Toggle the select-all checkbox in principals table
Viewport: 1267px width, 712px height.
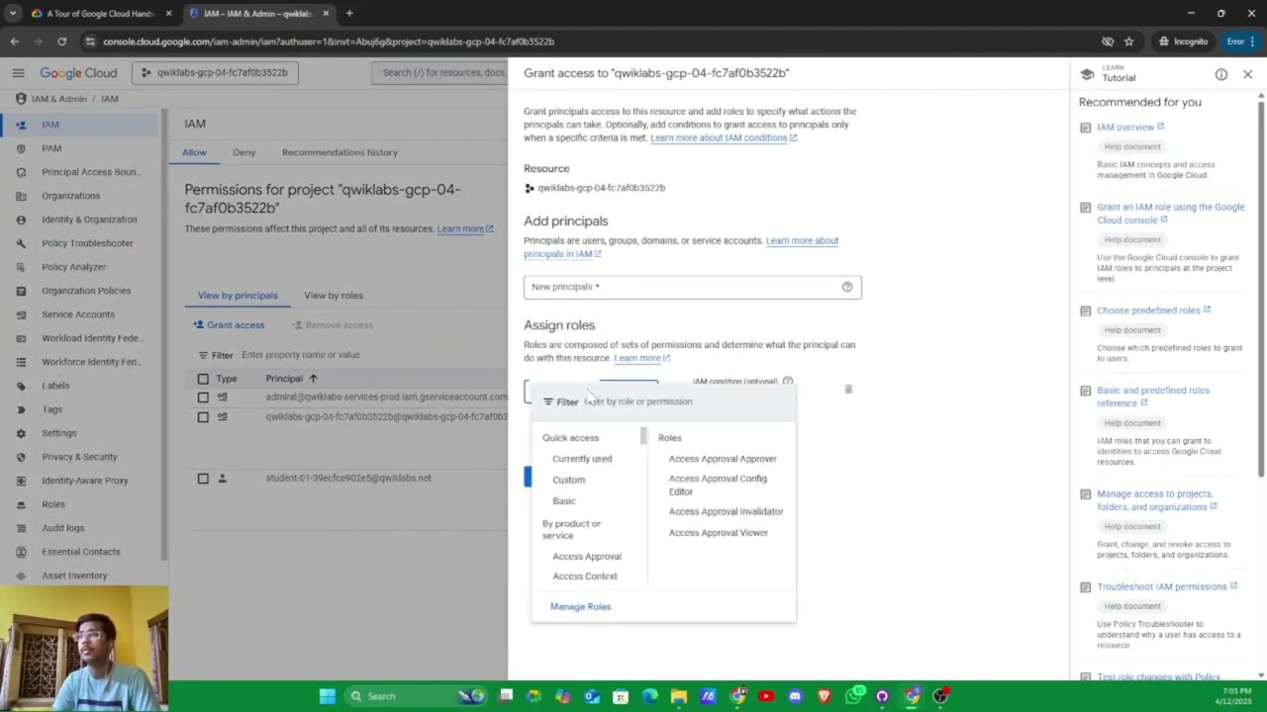click(x=203, y=379)
